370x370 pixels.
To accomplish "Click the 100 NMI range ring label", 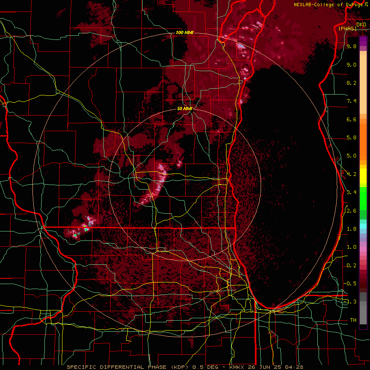I will pos(185,32).
